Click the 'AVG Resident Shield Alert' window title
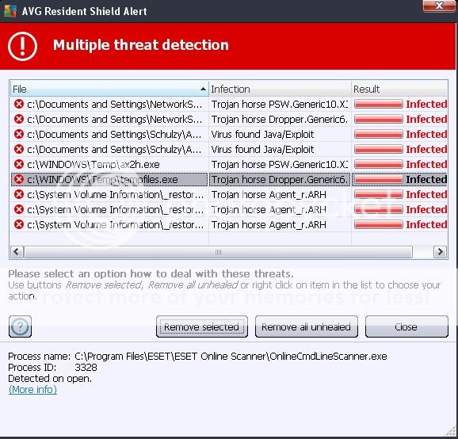458x439 pixels. tap(85, 11)
